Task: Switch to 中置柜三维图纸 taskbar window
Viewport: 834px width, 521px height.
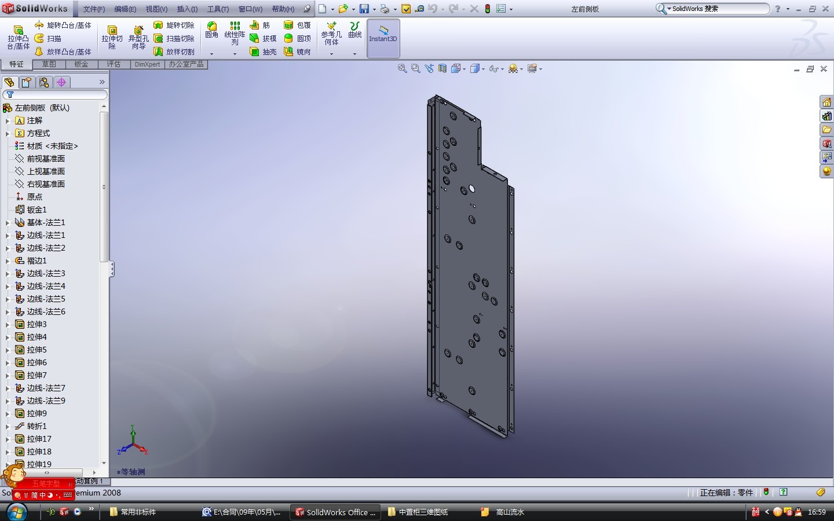Action: 423,512
